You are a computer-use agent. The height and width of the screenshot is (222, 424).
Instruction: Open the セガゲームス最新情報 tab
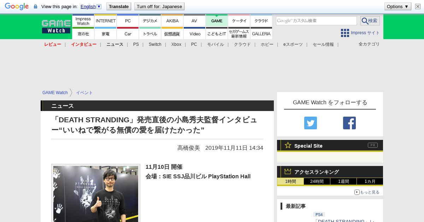pyautogui.click(x=239, y=33)
